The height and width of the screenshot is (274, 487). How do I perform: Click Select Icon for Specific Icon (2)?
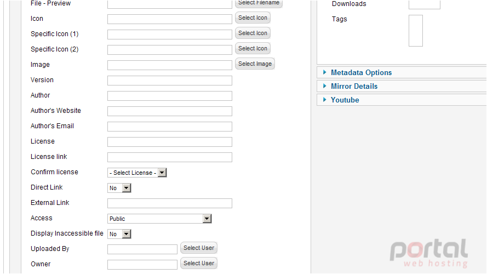(253, 48)
